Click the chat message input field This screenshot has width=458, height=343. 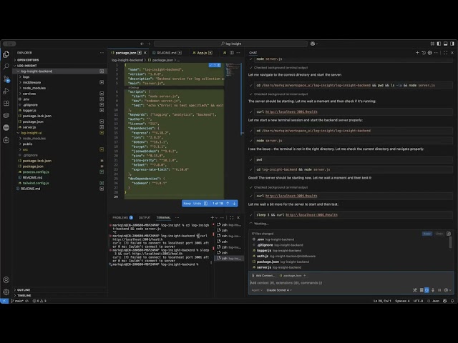[351, 283]
